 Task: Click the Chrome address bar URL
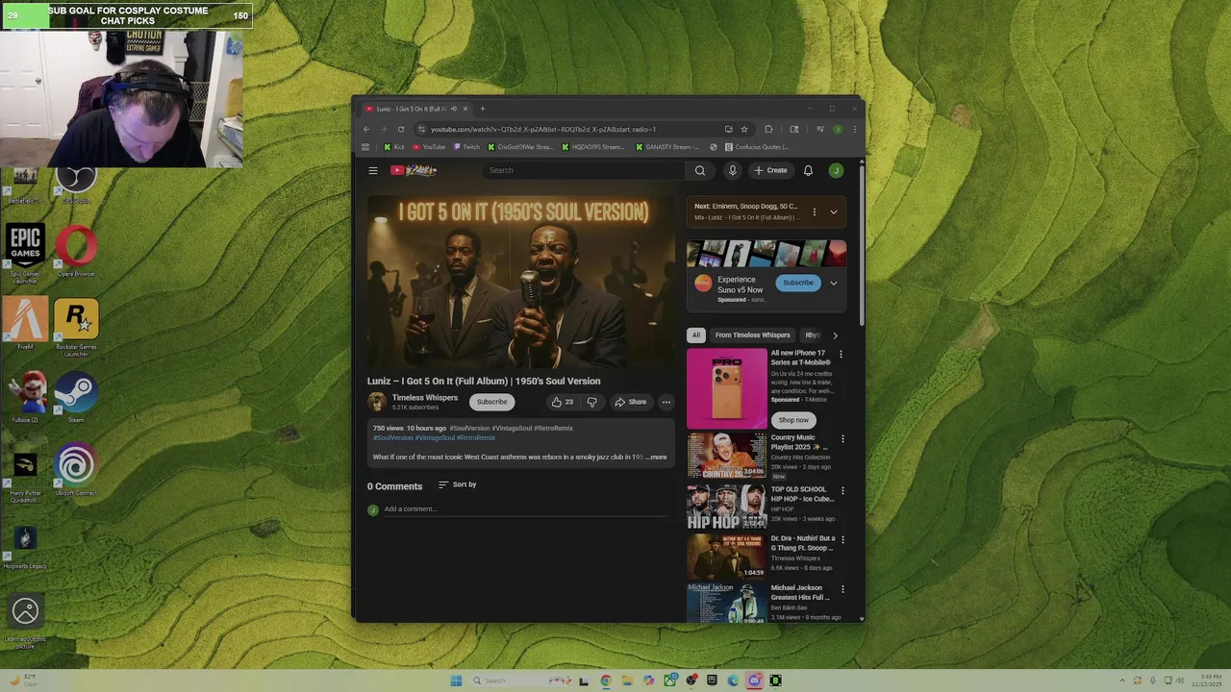pos(543,129)
